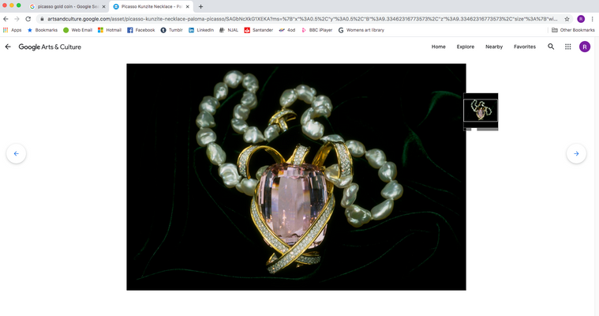Open the Apps bookmark shortcut
599x316 pixels.
pyautogui.click(x=12, y=30)
